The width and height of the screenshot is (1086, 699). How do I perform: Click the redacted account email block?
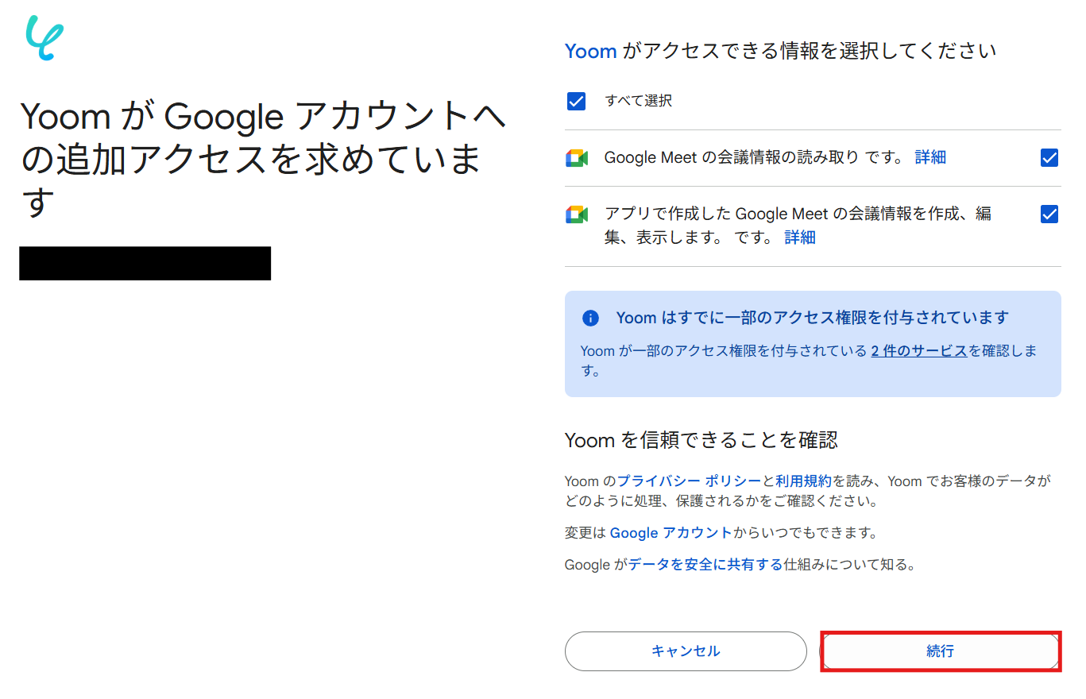coord(145,264)
